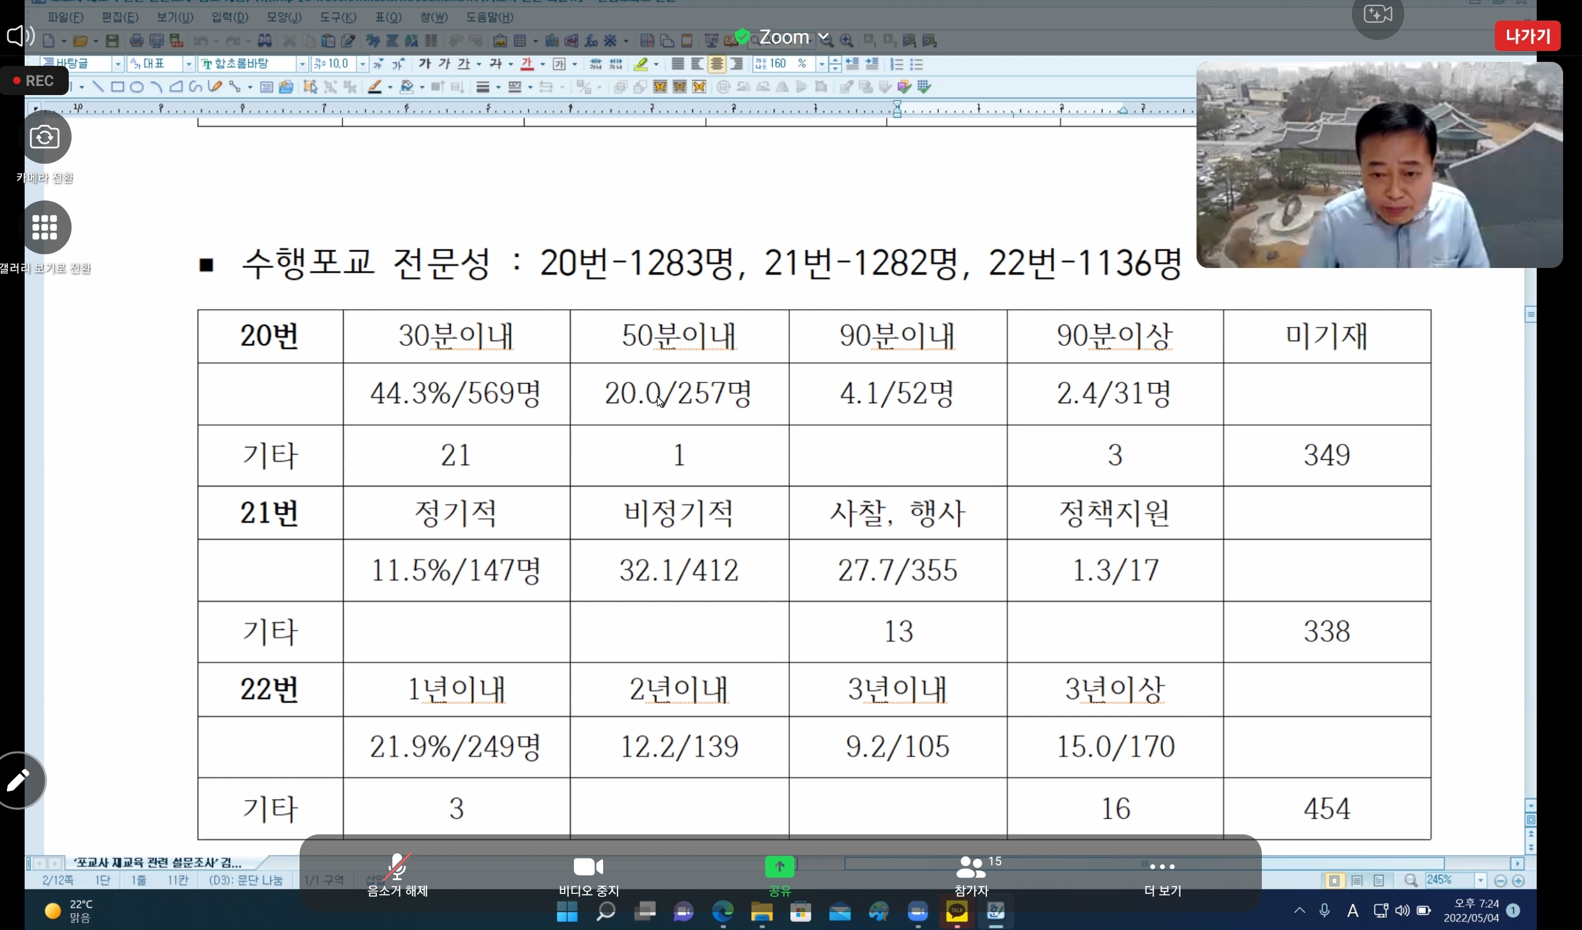Click the Insert Table grid icon
The image size is (1582, 930).
click(520, 41)
